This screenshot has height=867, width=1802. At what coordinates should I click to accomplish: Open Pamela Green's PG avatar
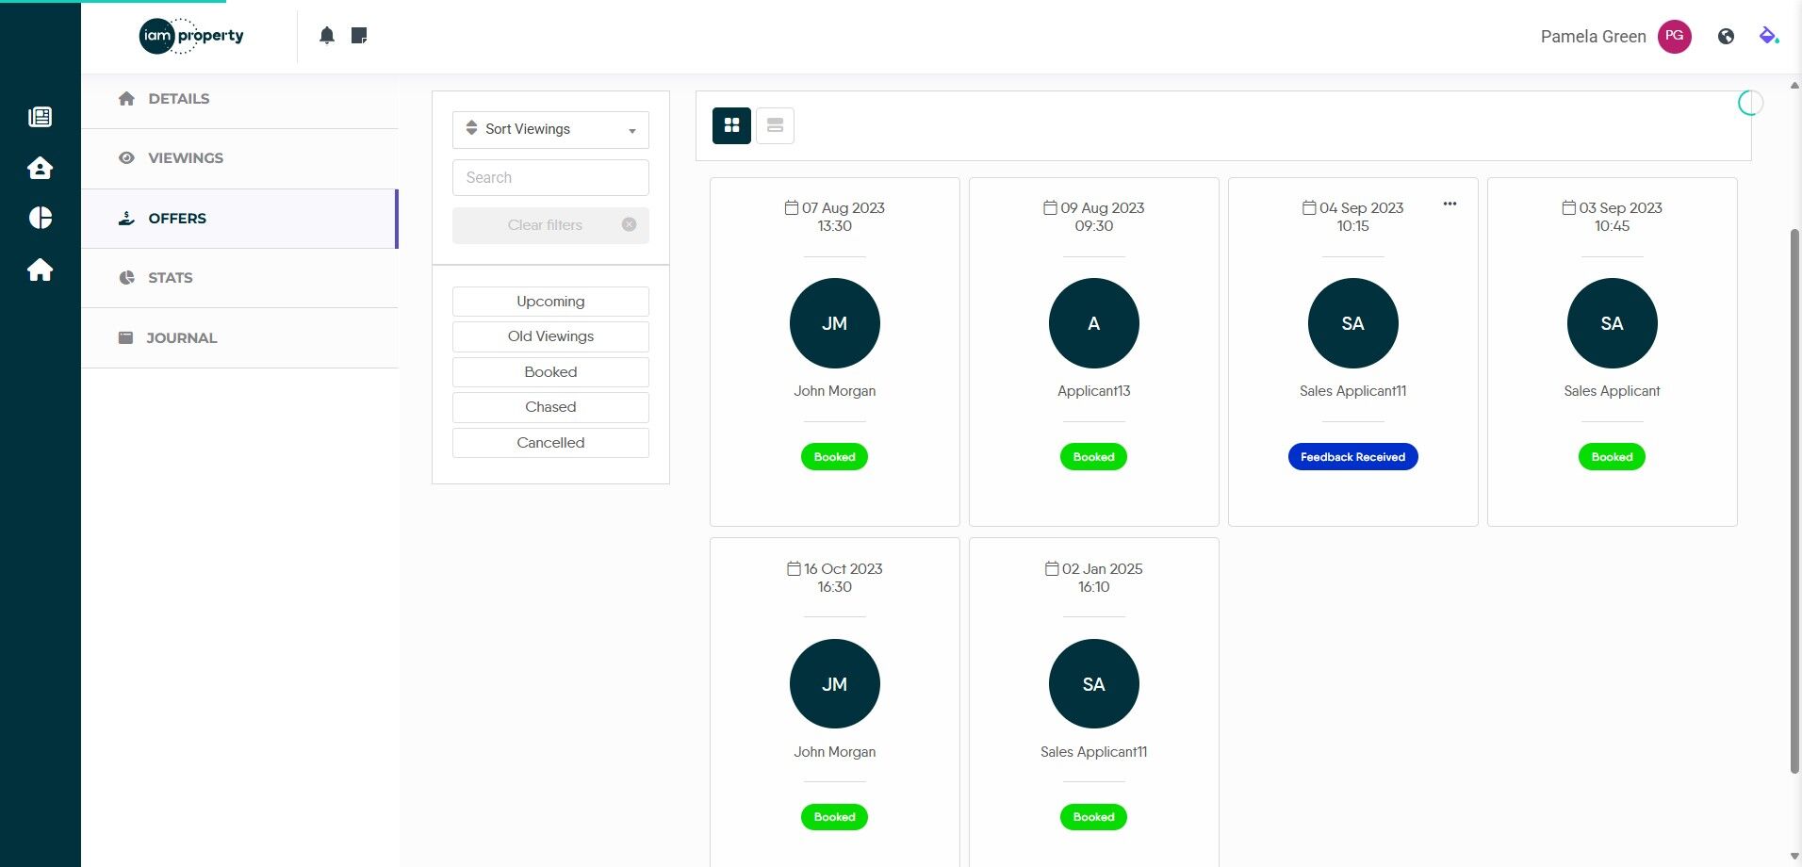coord(1675,37)
